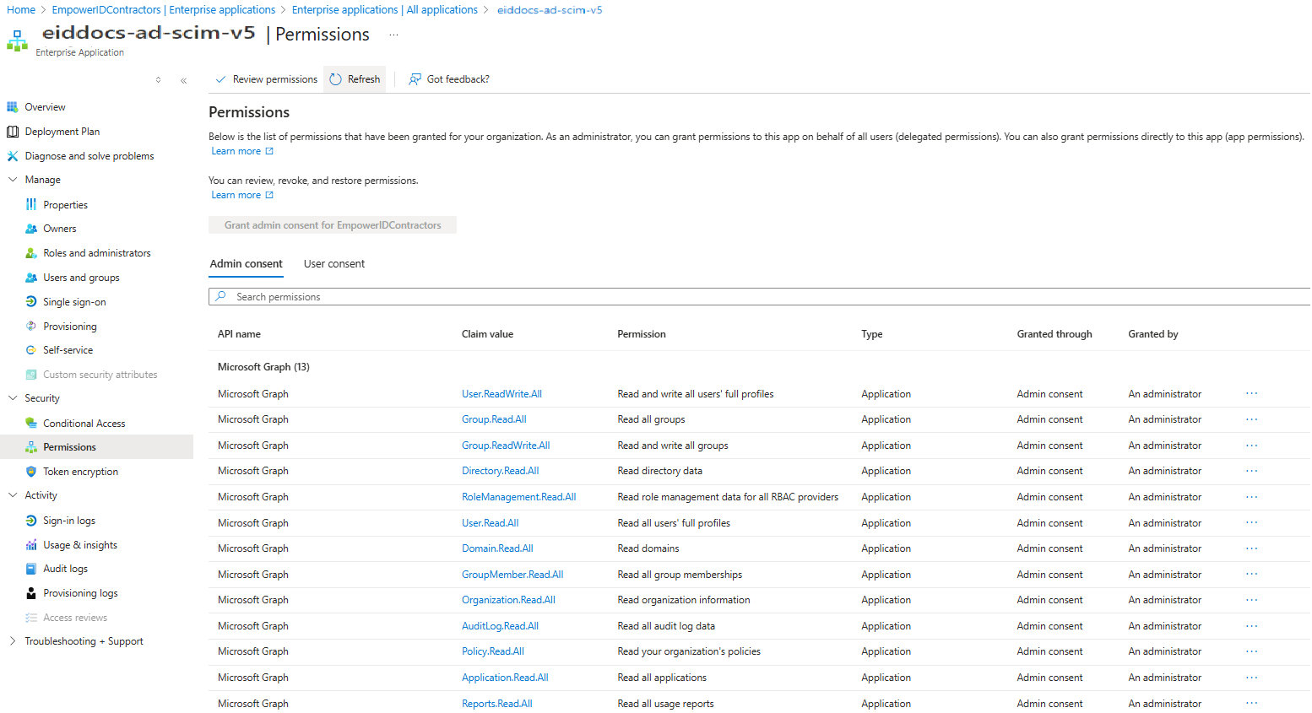1312x713 pixels.
Task: Click the Got feedback icon
Action: 415,79
